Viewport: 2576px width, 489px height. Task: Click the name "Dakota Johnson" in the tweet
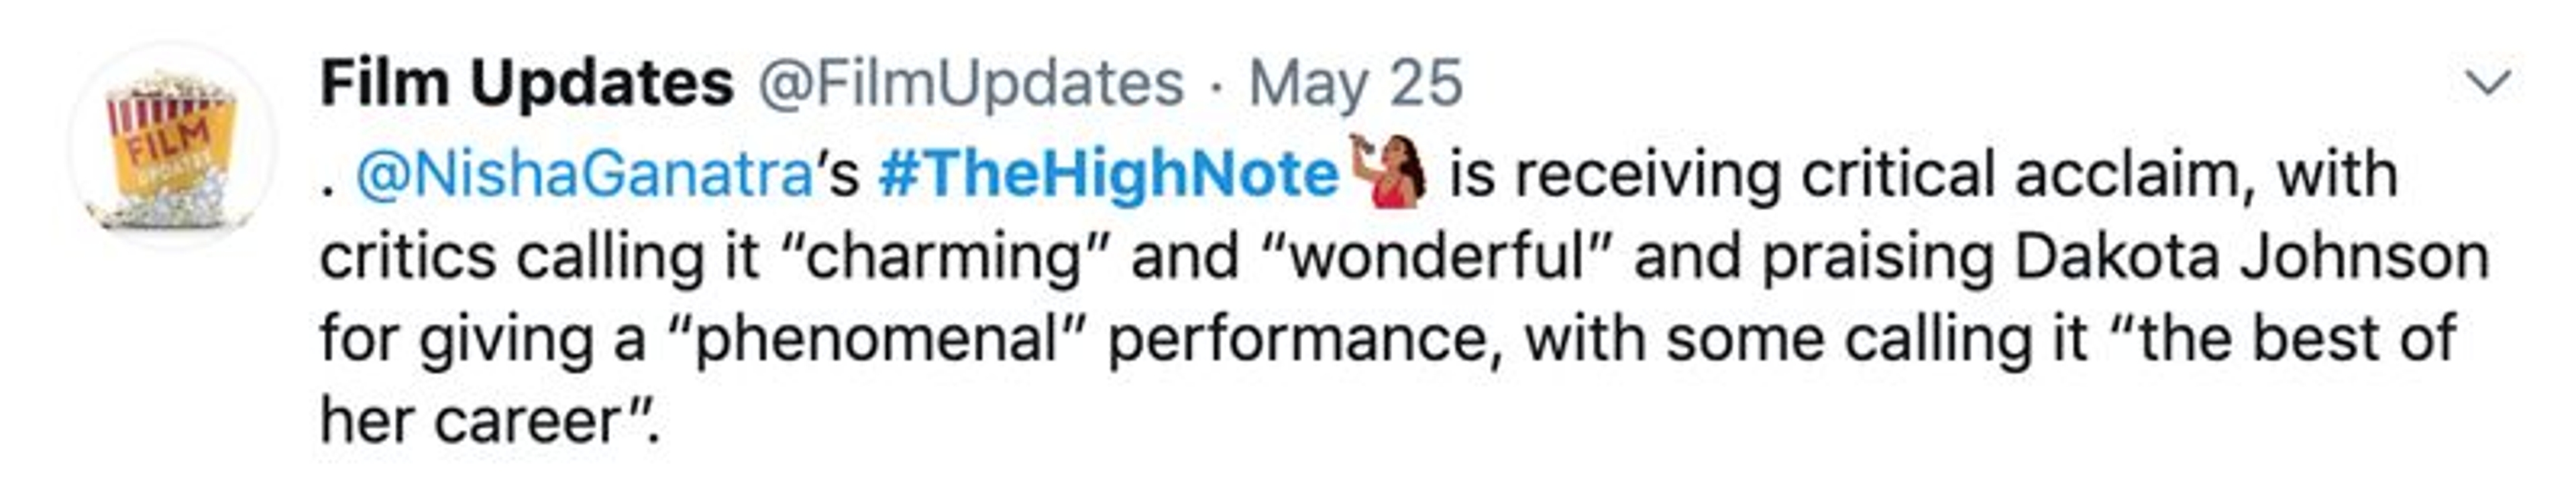[x=2251, y=257]
